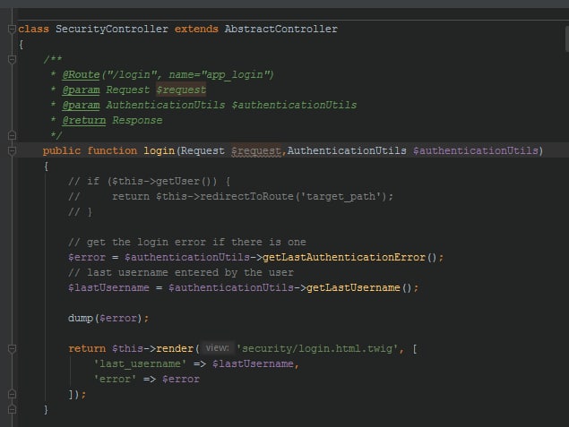
Task: Click 'getLastAuthenticationError' method call
Action: coord(344,257)
